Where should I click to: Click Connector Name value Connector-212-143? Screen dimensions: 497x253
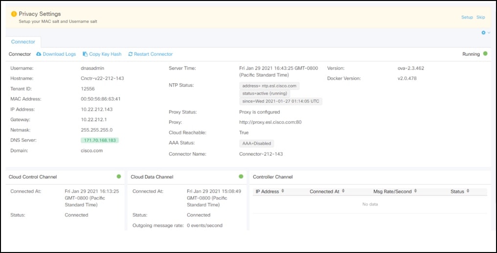[x=261, y=154]
